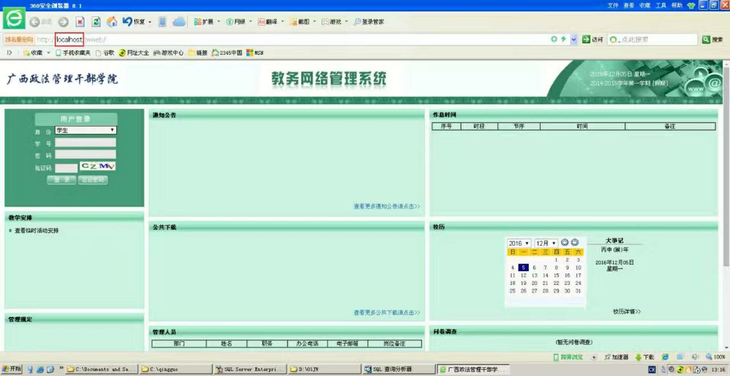Click the cloud sync toolbar icon
This screenshot has height=376, width=730.
tap(179, 22)
